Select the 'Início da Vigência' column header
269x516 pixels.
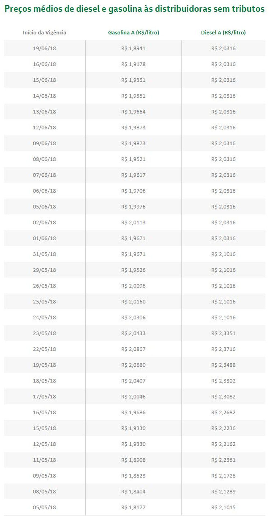point(44,33)
